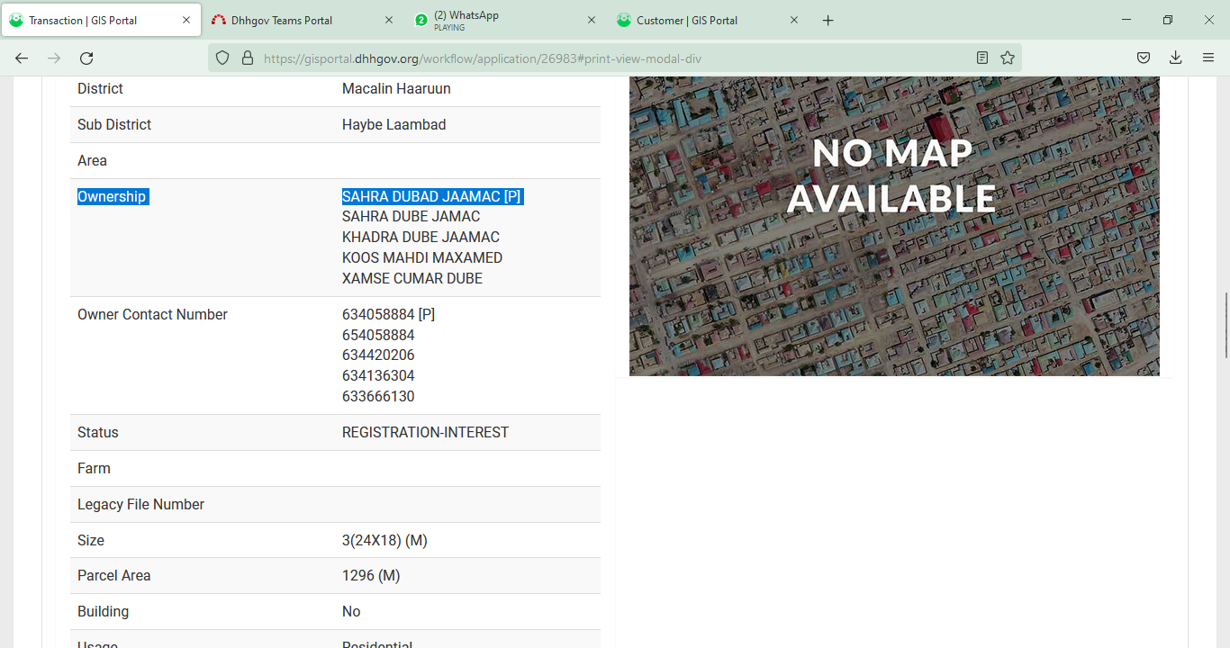This screenshot has width=1230, height=648.
Task: Switch to the Customer | GIS Portal tab
Action: pos(710,20)
